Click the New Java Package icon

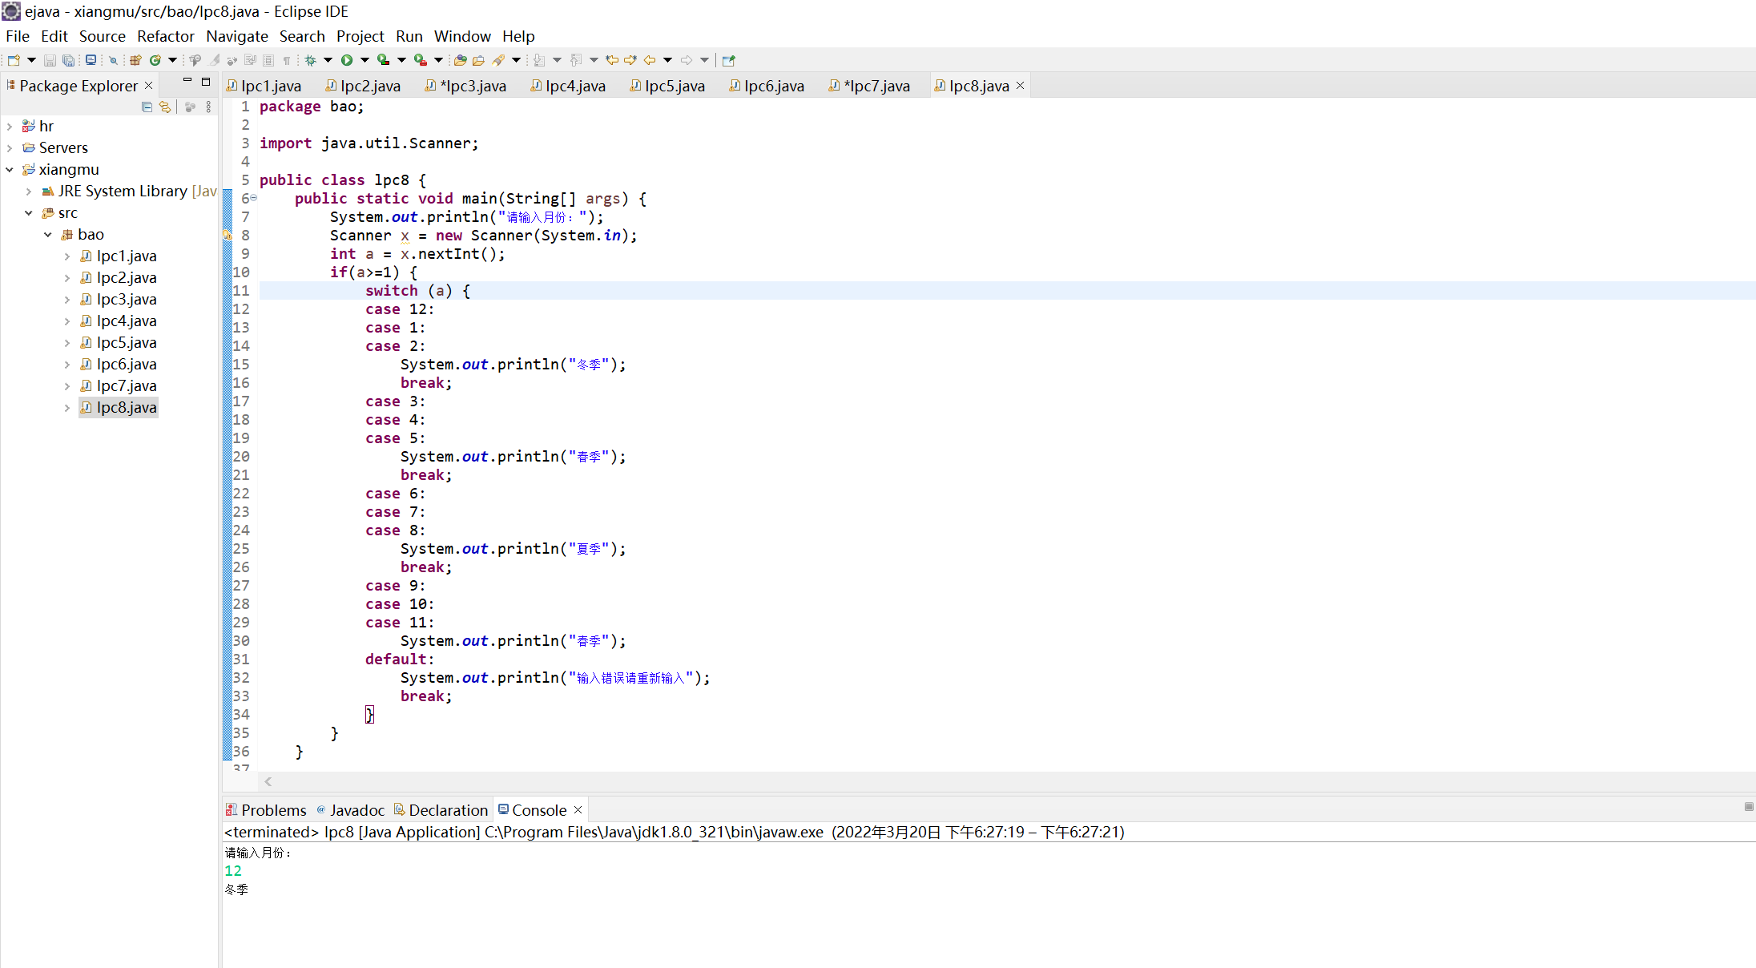[x=135, y=60]
